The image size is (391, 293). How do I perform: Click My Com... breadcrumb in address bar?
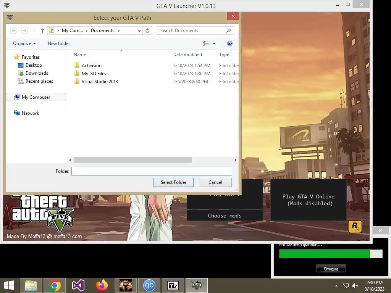(x=72, y=31)
